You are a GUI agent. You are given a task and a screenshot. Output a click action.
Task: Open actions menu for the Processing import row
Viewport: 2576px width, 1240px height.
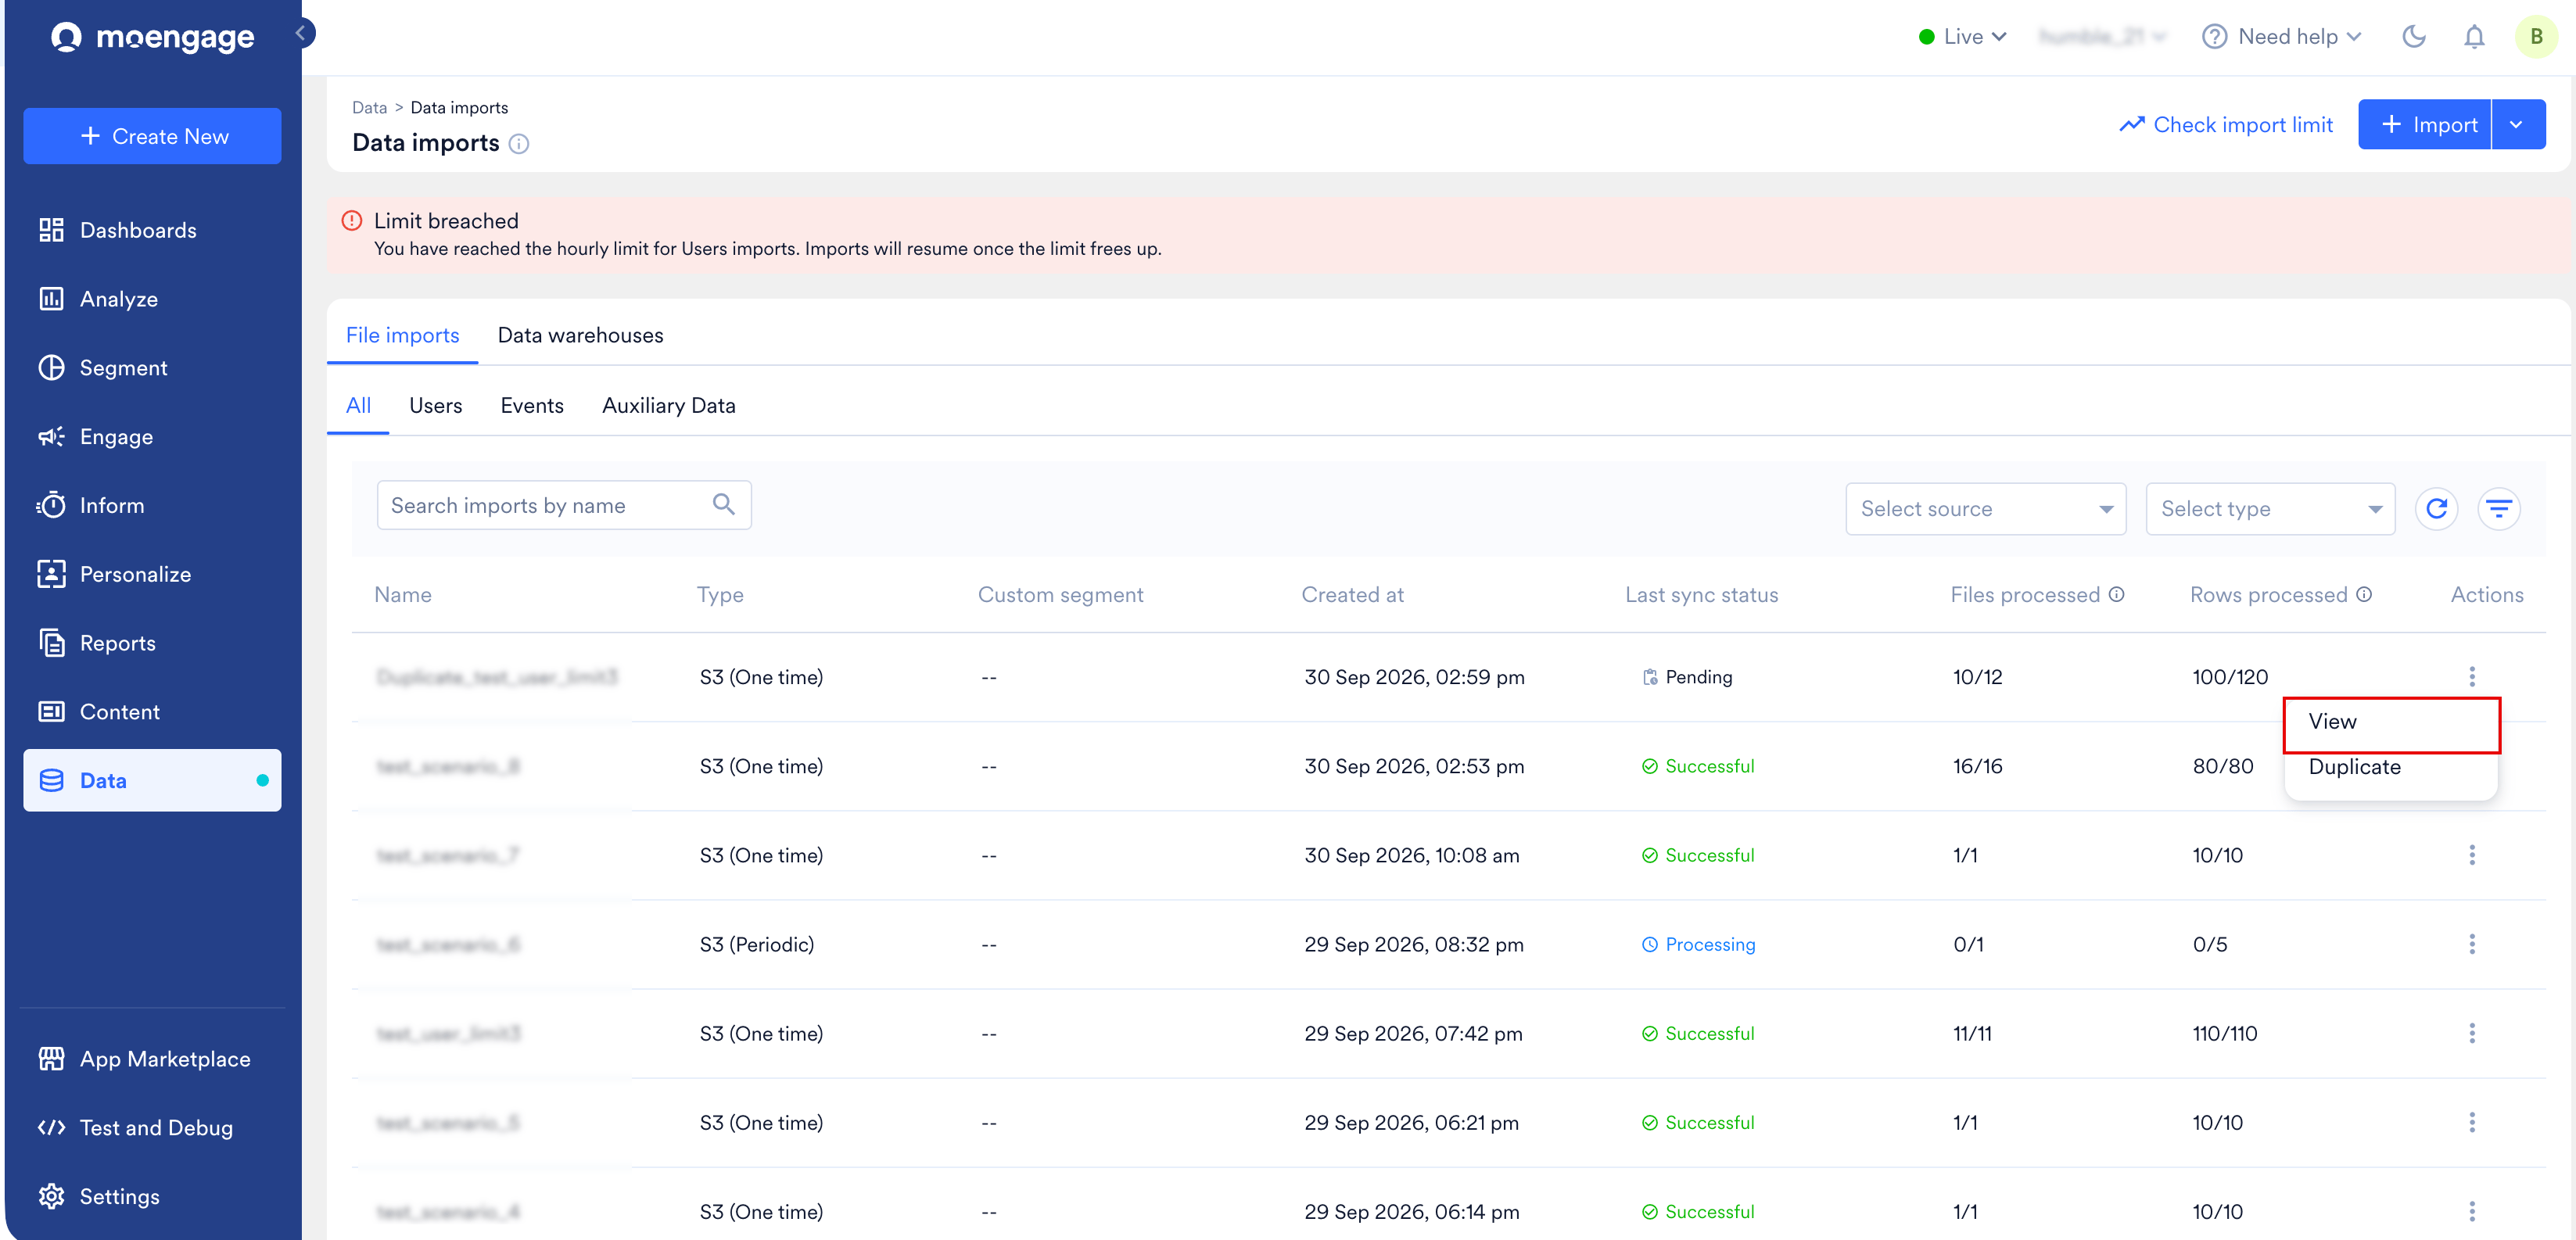(2472, 944)
